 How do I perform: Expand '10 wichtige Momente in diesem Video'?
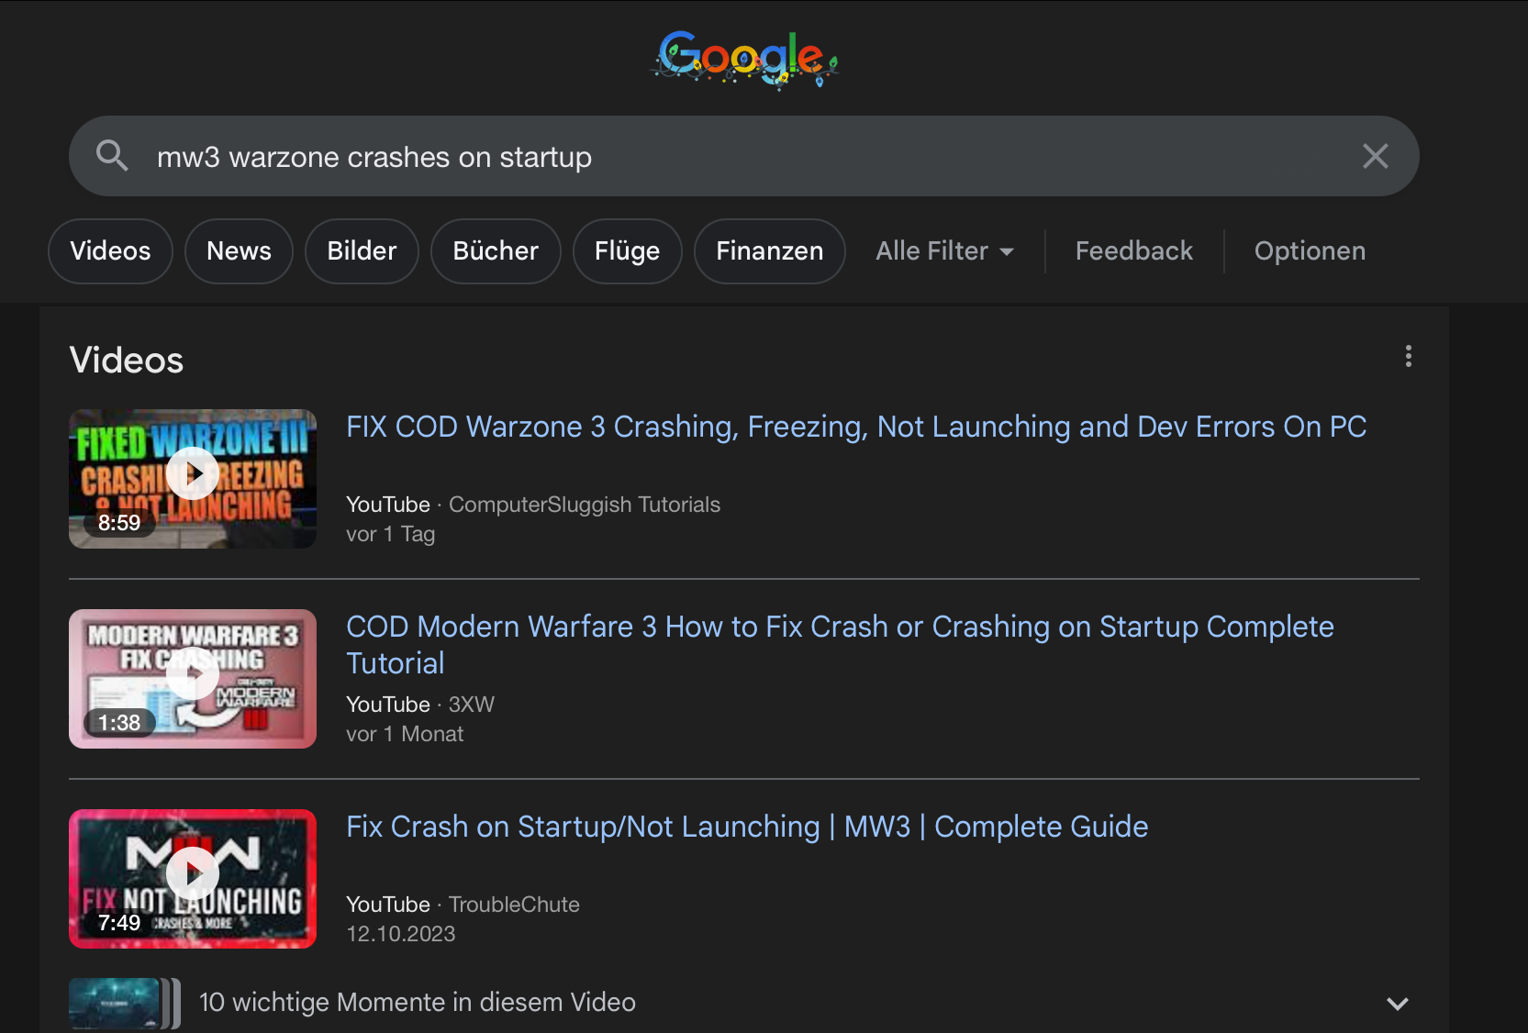tap(743, 1003)
